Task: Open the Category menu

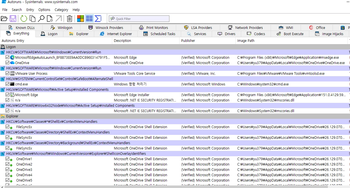Action: [x=61, y=10]
